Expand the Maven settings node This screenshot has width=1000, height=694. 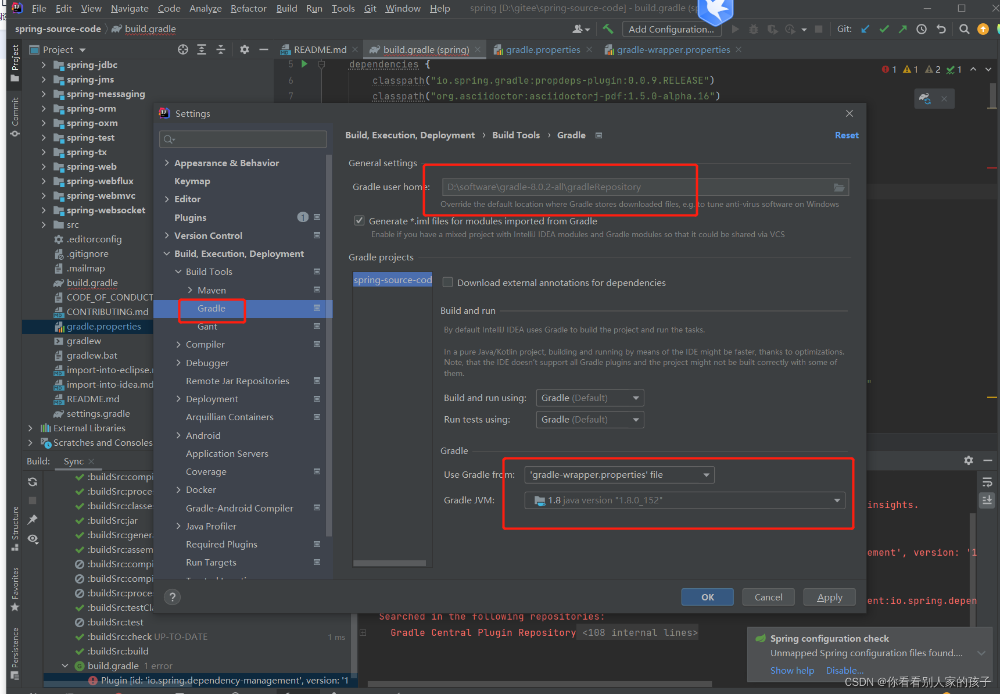(190, 290)
